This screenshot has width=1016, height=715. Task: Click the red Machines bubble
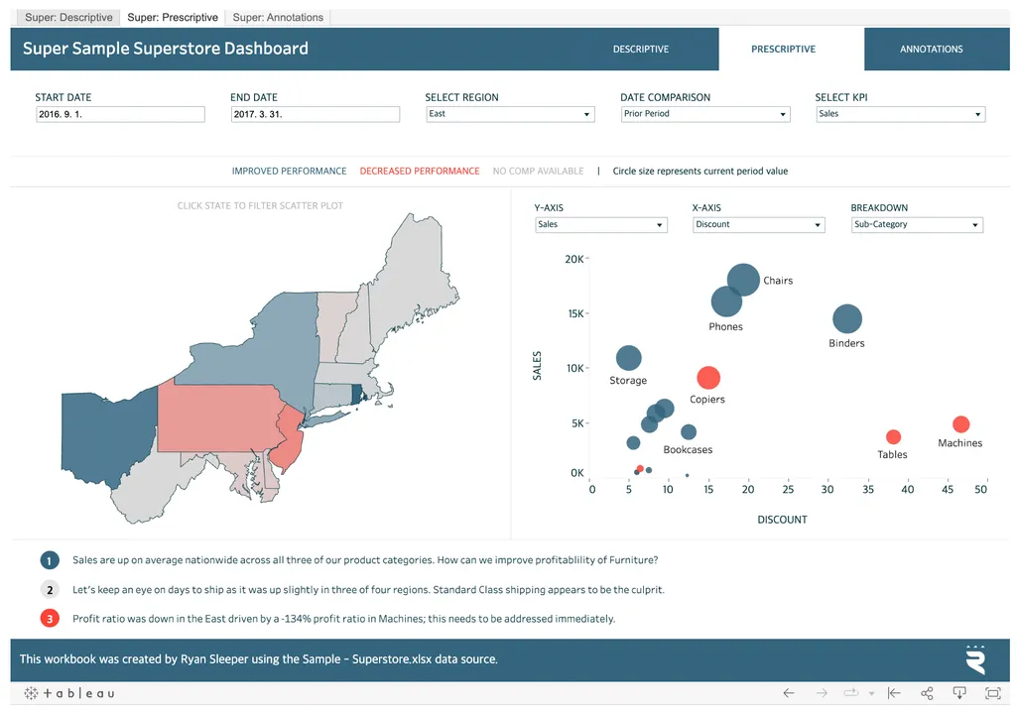(x=960, y=424)
